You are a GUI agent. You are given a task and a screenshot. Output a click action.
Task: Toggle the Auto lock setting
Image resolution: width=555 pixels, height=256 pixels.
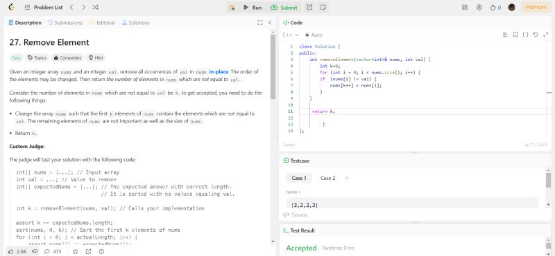coord(314,35)
